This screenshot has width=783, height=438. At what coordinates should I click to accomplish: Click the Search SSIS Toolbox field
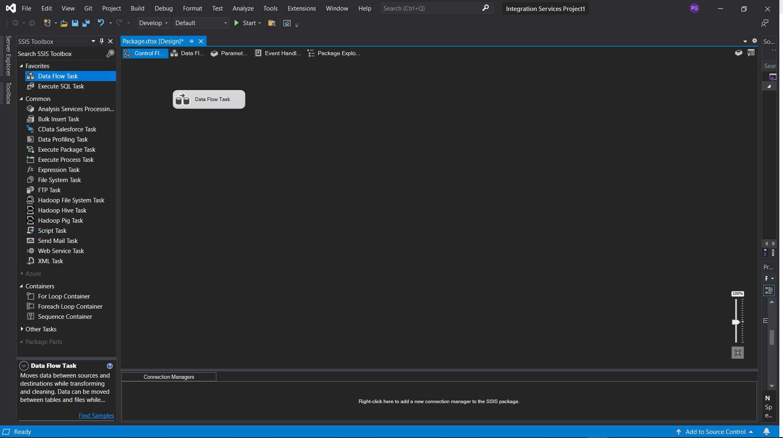(61, 54)
